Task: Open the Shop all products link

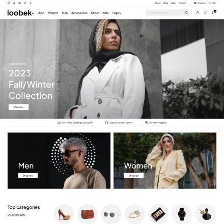Action: click(x=16, y=215)
